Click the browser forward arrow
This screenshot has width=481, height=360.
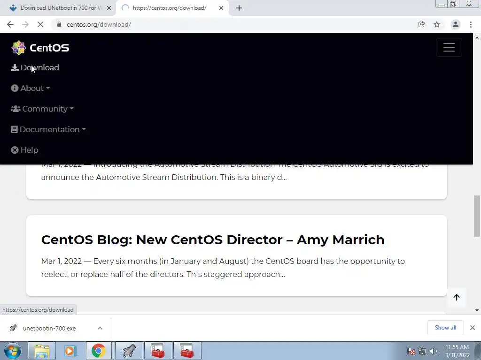25,24
